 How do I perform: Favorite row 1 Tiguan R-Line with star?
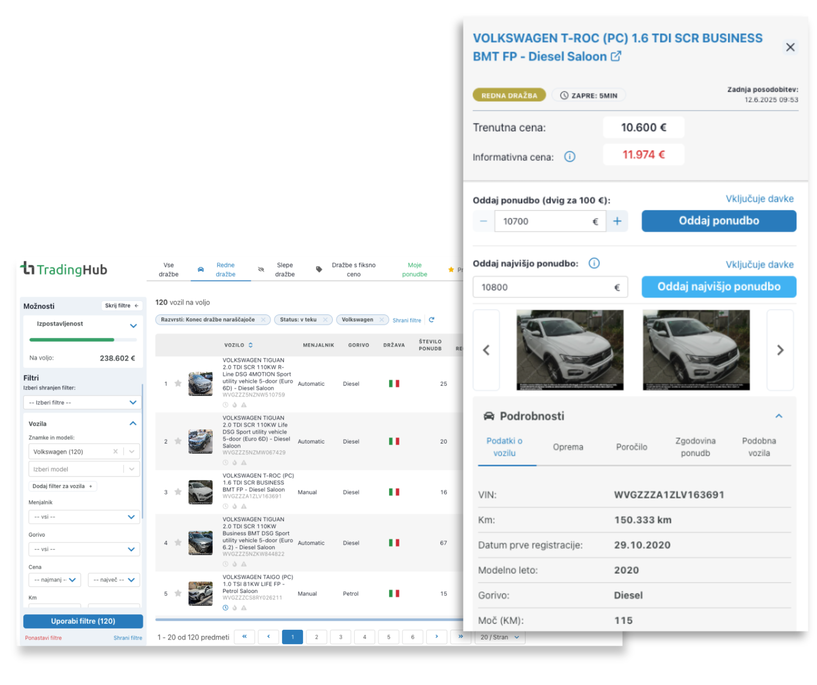[x=178, y=384]
